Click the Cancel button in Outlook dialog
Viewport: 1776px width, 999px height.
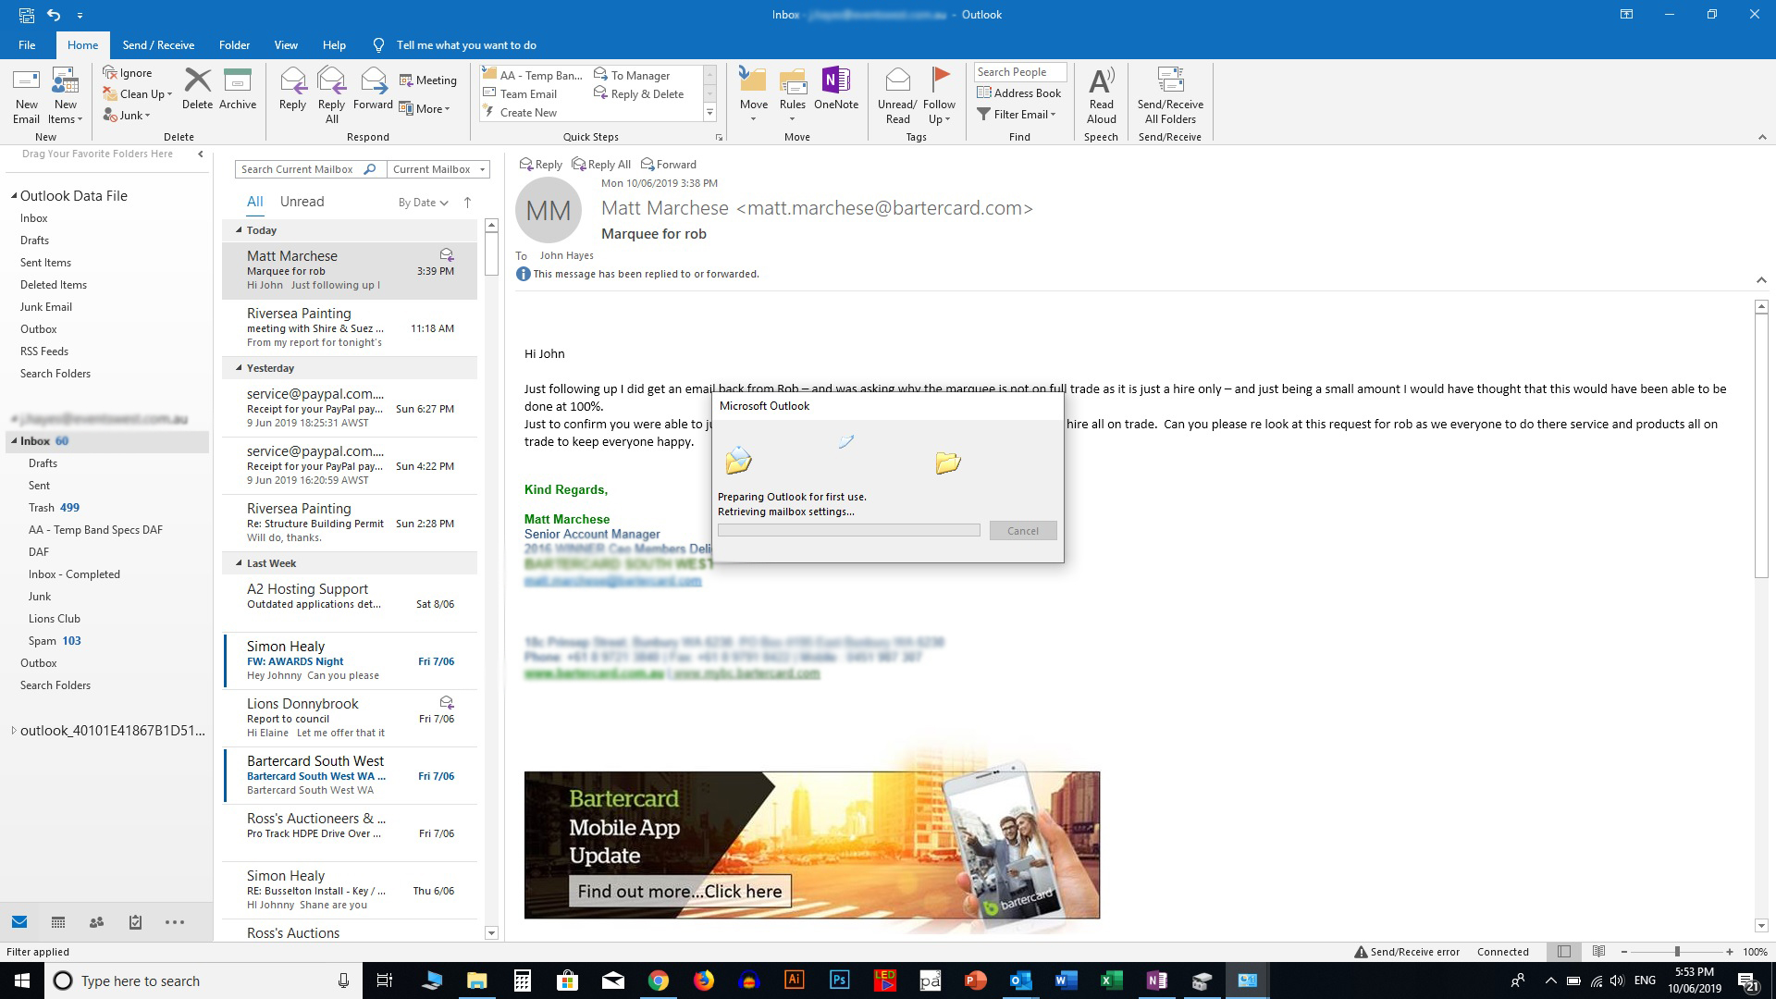tap(1022, 529)
